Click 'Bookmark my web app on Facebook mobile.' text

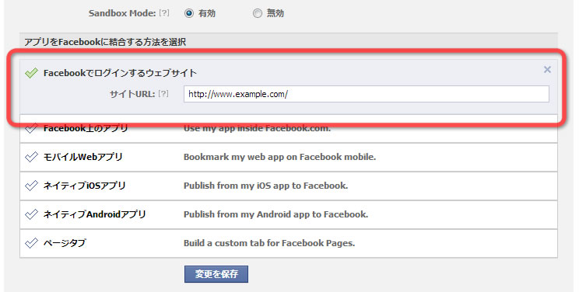[x=279, y=157]
